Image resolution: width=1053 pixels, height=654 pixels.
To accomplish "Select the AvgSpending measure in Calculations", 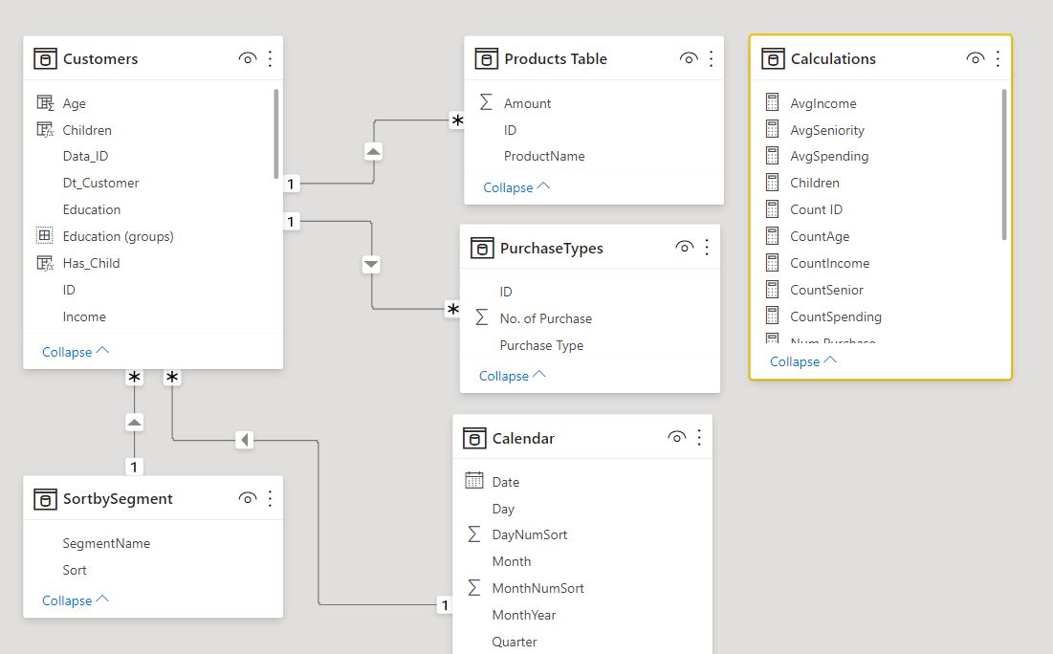I will 829,156.
